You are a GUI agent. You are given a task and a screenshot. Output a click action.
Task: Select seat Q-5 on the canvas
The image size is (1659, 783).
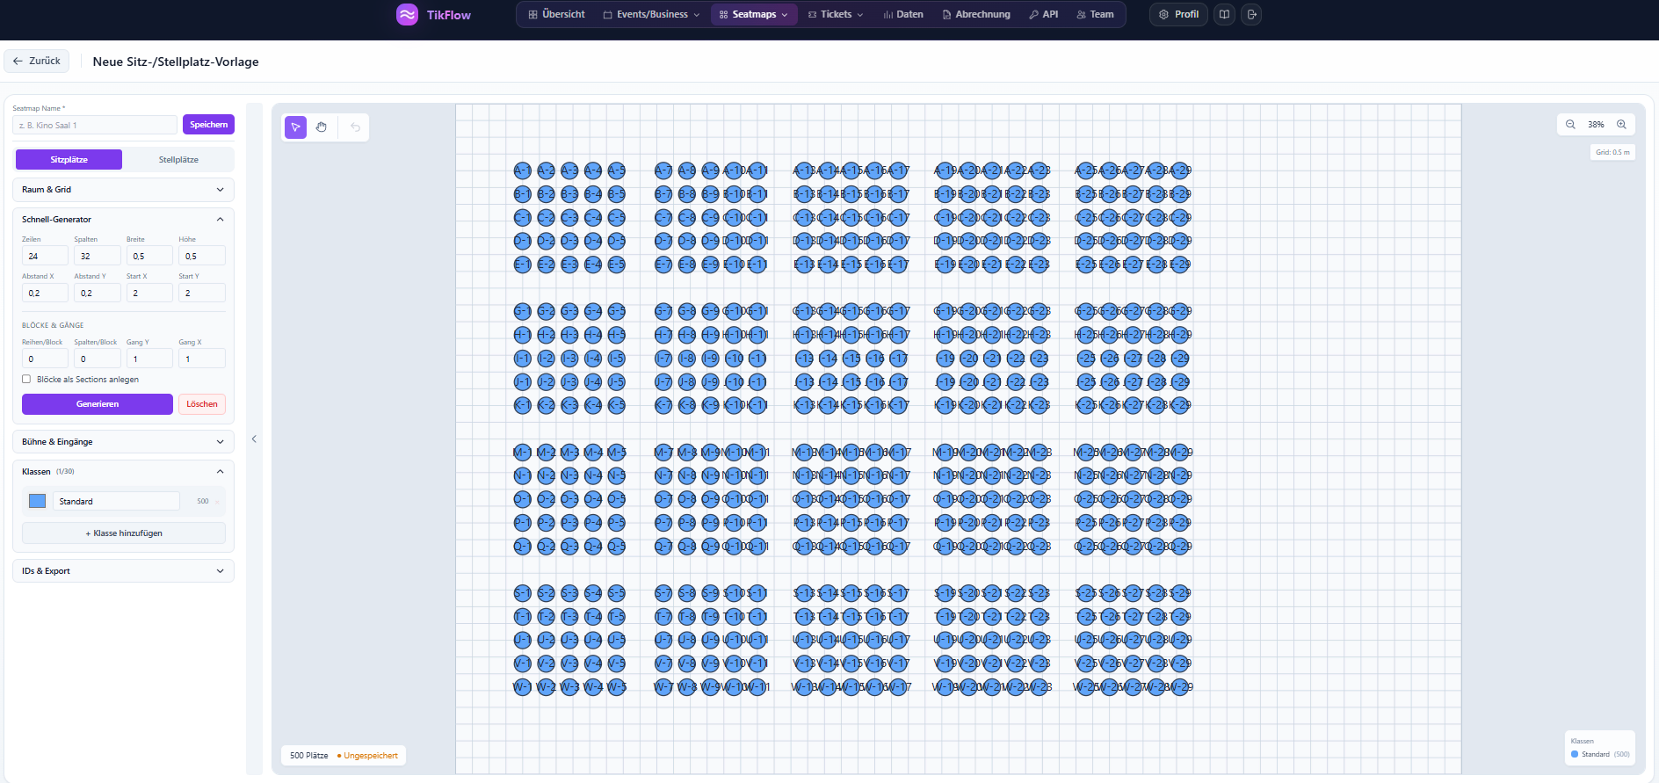click(x=617, y=547)
